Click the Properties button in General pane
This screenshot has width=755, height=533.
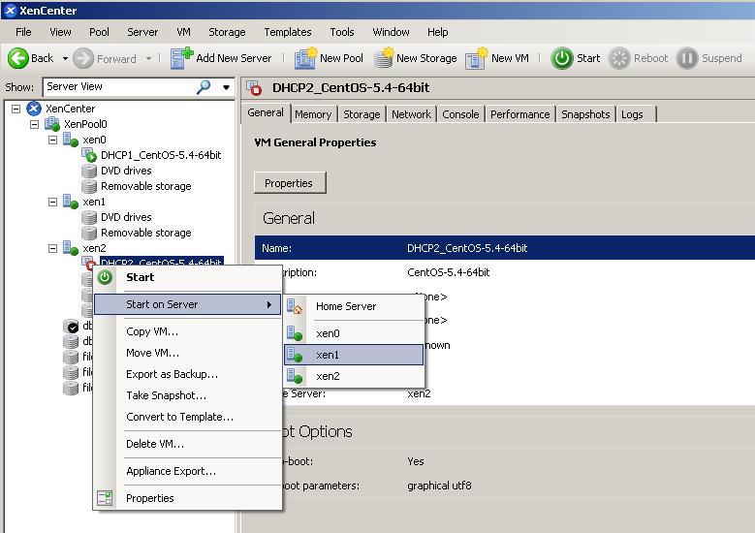pos(289,183)
